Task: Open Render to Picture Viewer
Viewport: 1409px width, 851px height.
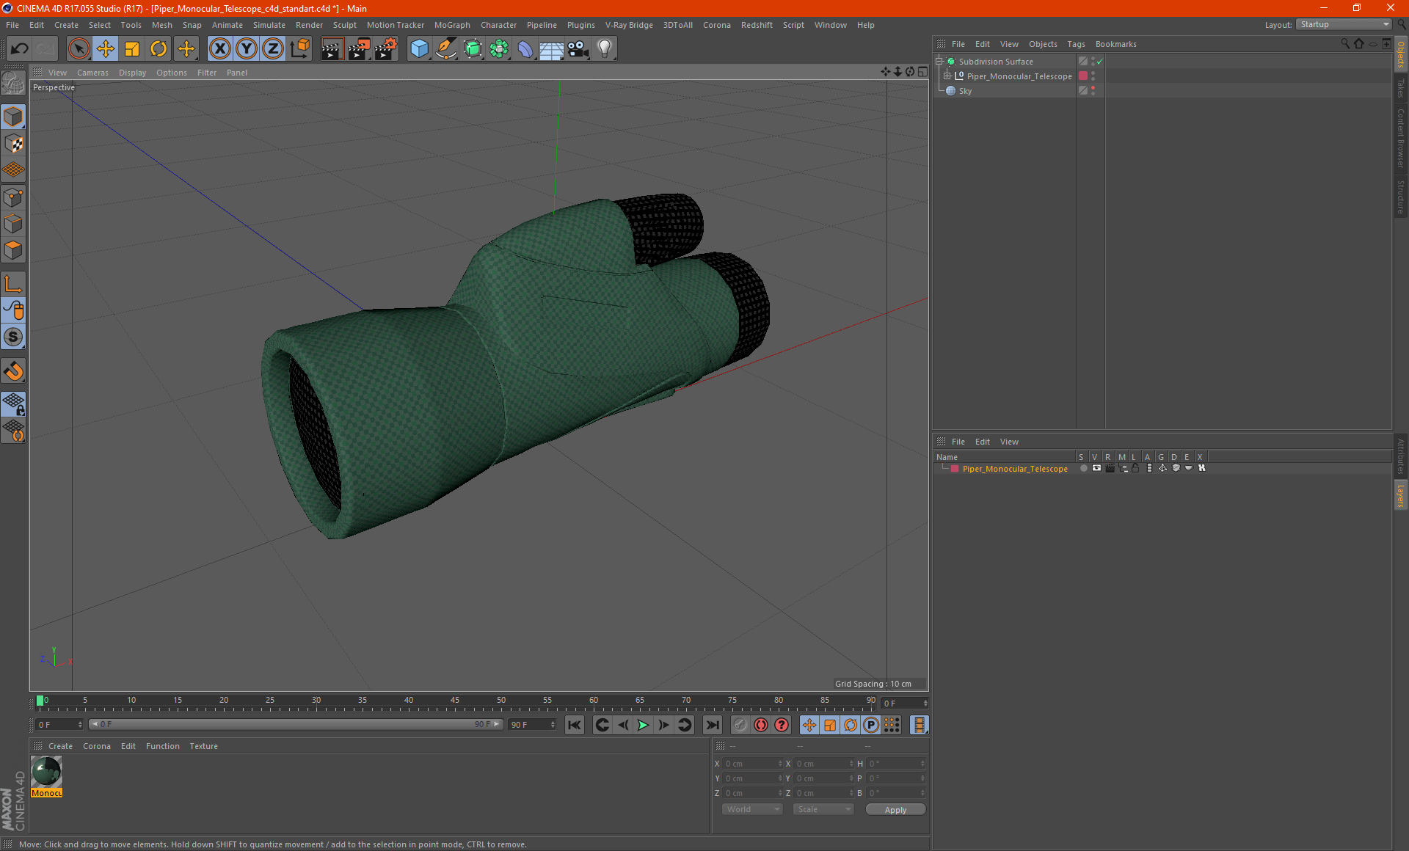Action: [x=359, y=49]
